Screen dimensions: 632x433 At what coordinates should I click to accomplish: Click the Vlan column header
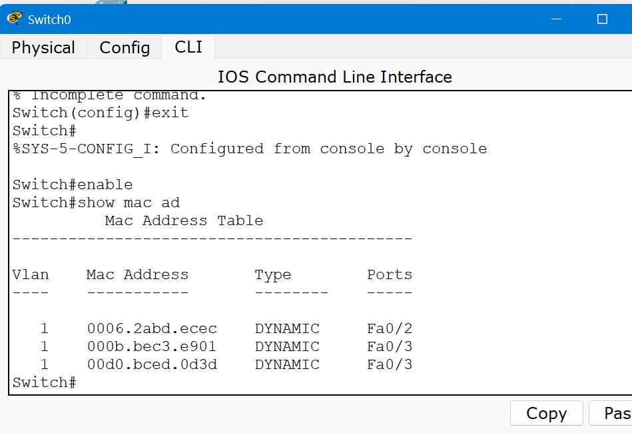[x=31, y=274]
